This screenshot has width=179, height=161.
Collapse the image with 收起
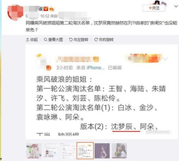tap(32, 40)
